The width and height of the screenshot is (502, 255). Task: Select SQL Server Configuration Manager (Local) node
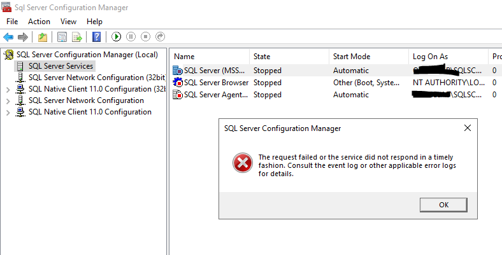pyautogui.click(x=87, y=55)
